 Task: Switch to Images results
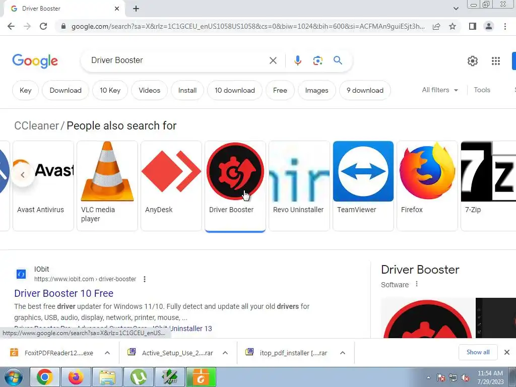[x=316, y=90]
